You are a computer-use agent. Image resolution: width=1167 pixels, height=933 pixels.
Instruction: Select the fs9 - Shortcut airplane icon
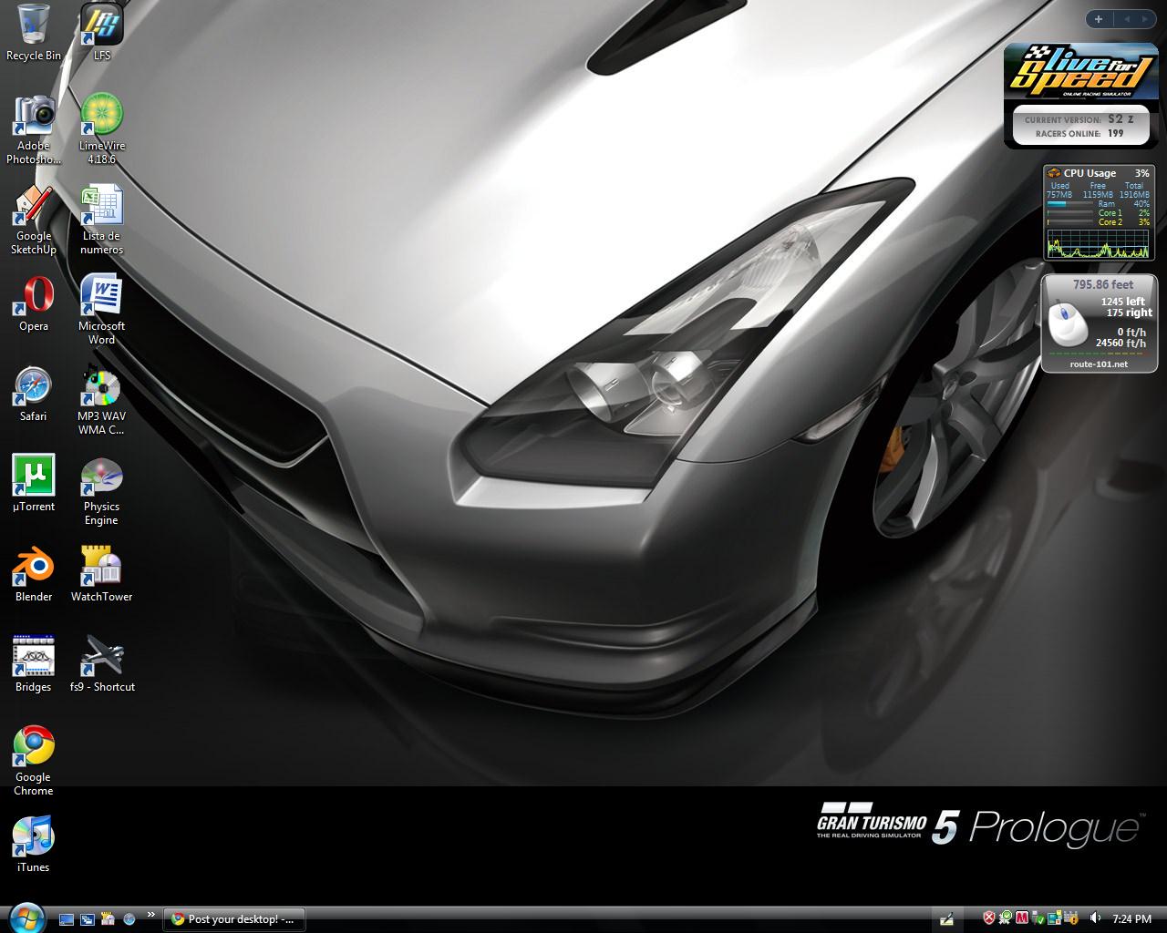tap(102, 664)
